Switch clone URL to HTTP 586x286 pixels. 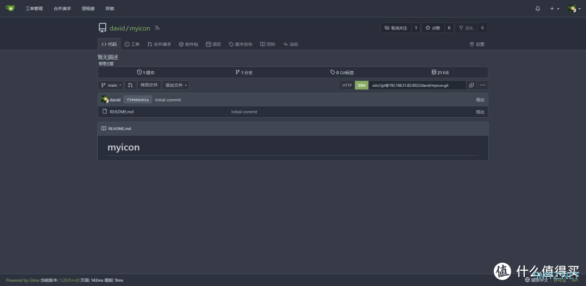(x=347, y=85)
